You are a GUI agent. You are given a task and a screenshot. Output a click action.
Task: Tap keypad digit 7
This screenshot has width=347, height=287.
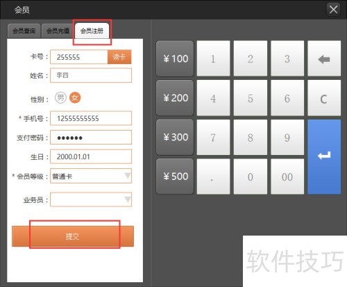[x=213, y=137]
